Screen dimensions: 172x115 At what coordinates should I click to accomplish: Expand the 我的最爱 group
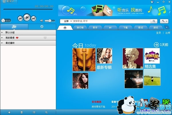pos(28,38)
